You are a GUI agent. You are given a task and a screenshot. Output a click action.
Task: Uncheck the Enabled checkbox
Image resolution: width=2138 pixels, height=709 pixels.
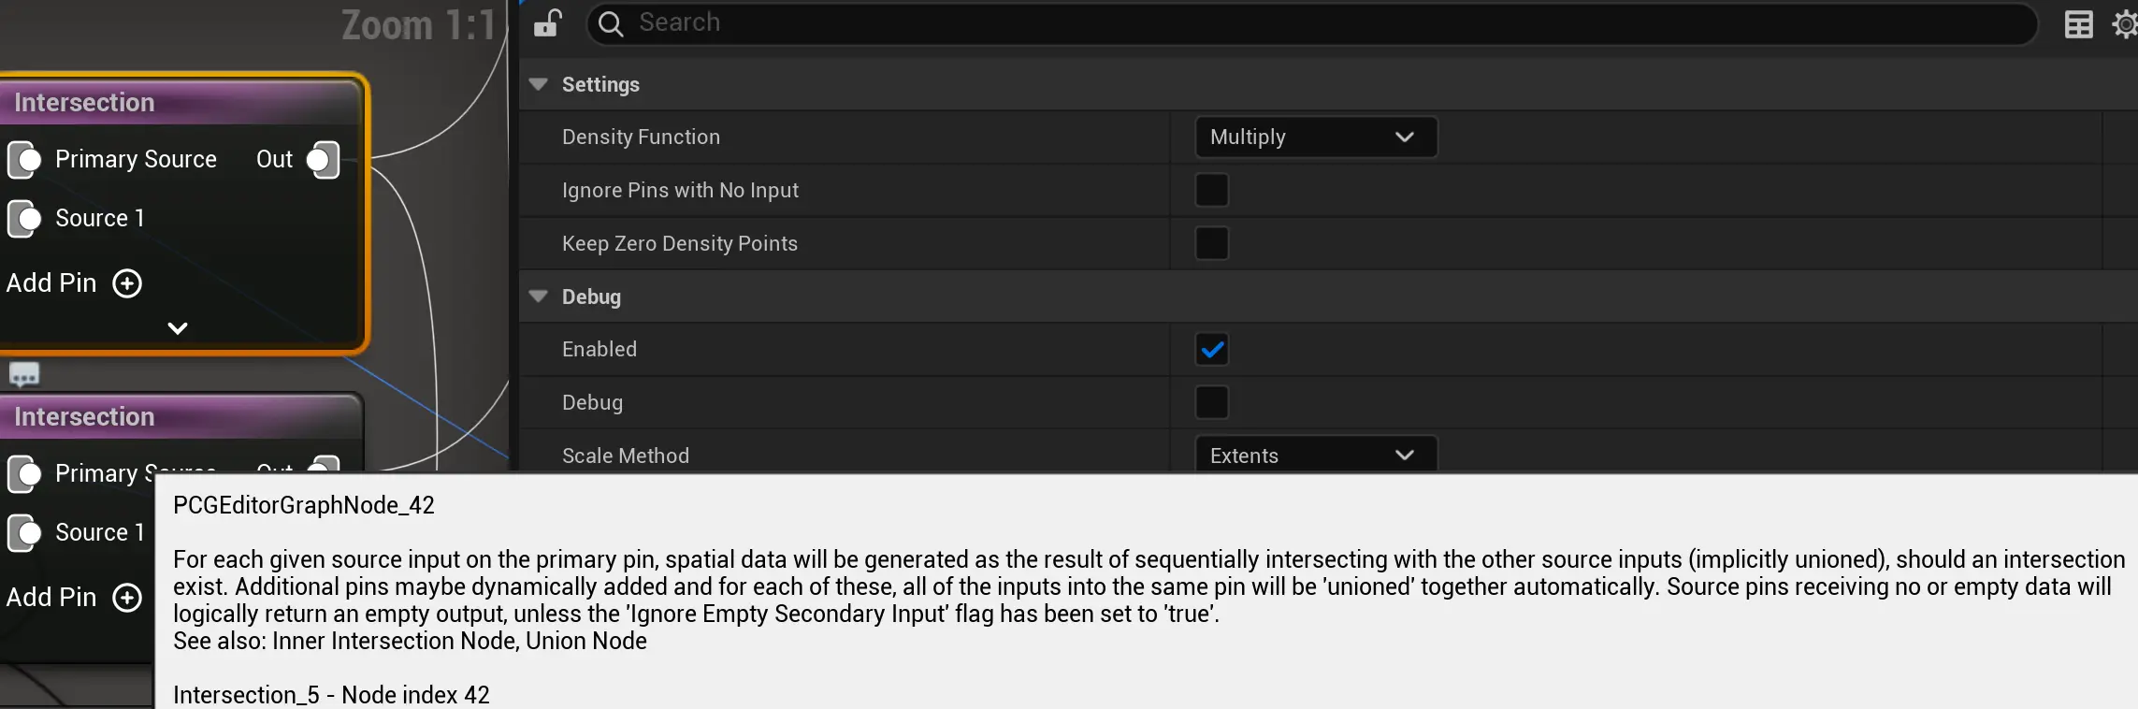click(x=1211, y=350)
